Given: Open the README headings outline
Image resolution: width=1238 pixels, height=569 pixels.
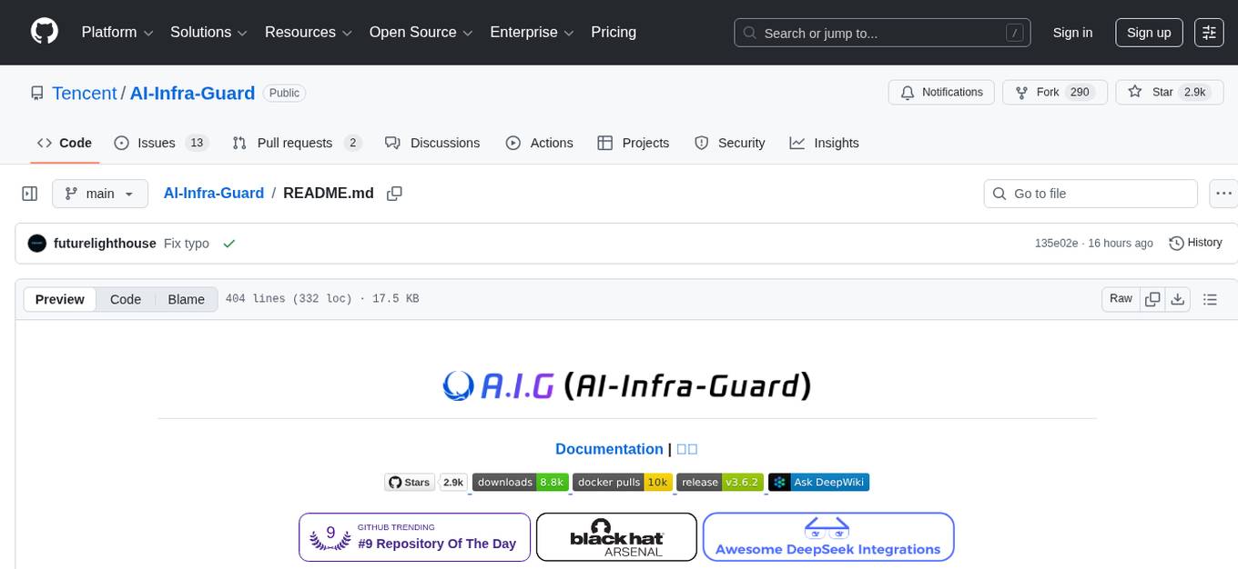Looking at the screenshot, I should click(1210, 298).
